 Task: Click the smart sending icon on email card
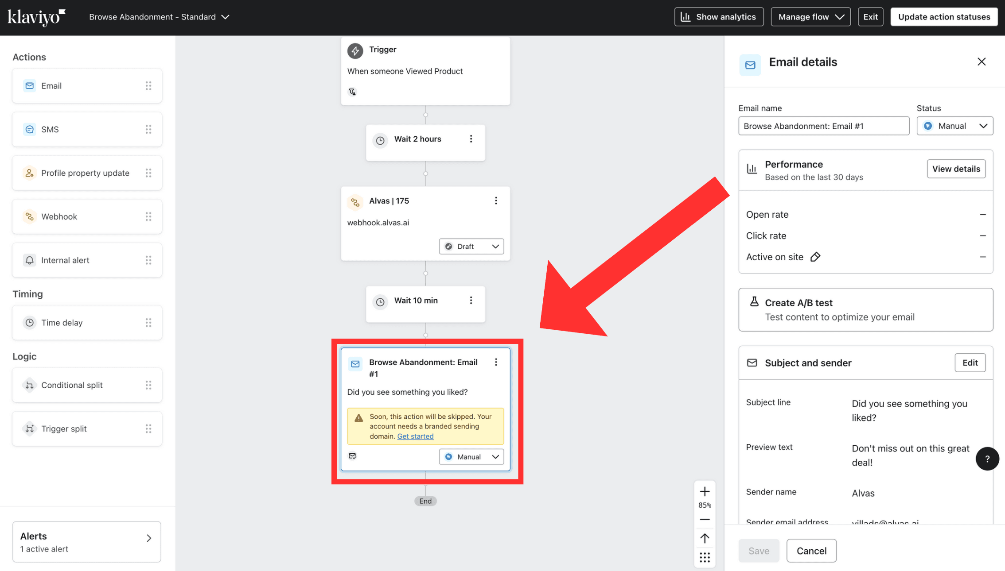tap(352, 456)
